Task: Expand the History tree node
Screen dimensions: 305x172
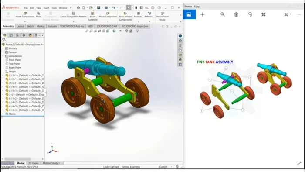Action: (x=3, y=48)
